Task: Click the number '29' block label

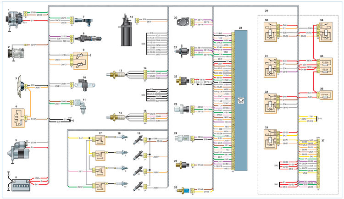Action: (x=266, y=11)
